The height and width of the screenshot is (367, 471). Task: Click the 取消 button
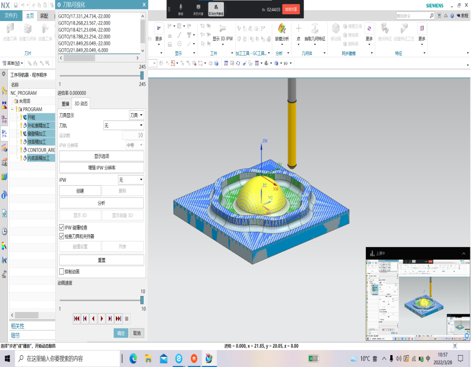pyautogui.click(x=137, y=333)
